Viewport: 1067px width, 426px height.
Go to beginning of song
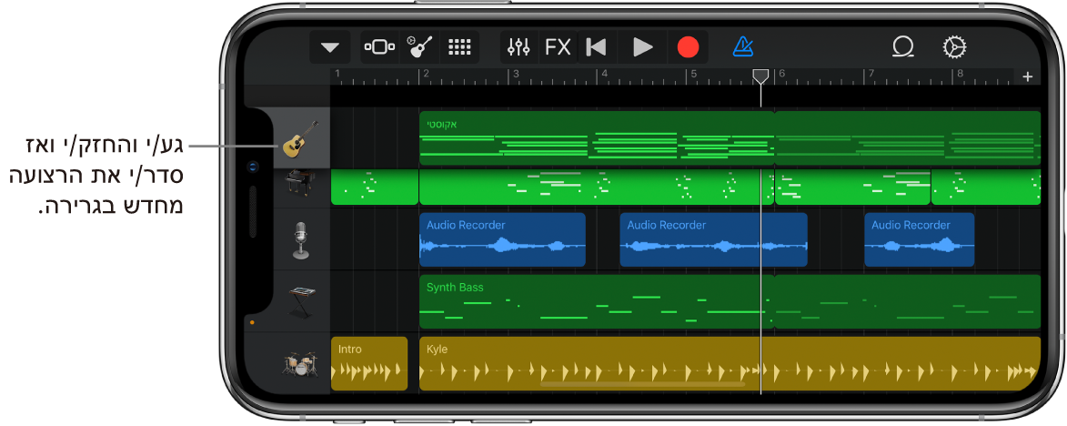coord(597,47)
